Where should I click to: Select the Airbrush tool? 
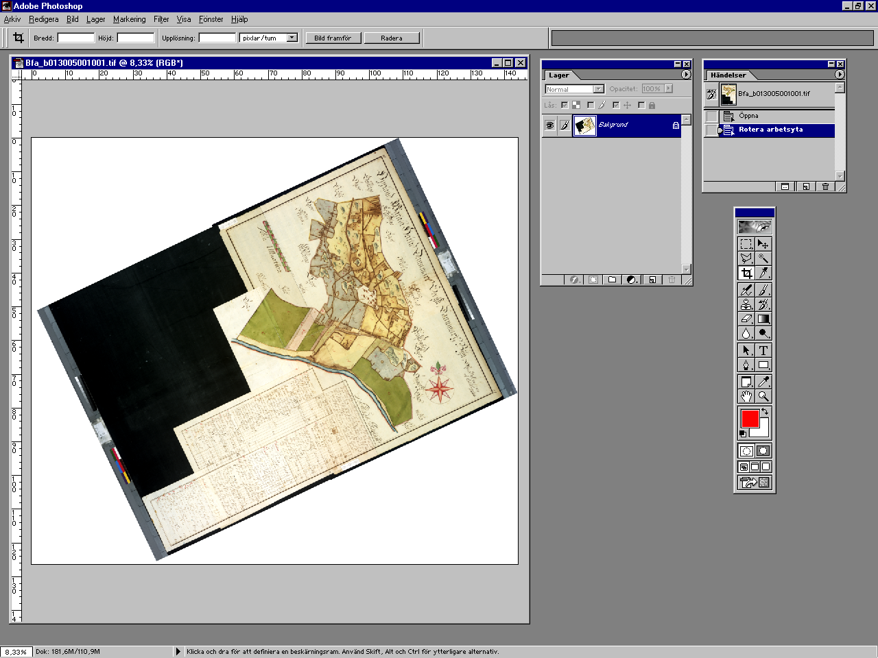[746, 291]
